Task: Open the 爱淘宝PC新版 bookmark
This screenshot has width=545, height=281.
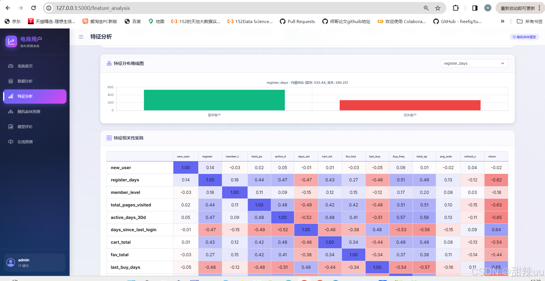Action: [100, 21]
